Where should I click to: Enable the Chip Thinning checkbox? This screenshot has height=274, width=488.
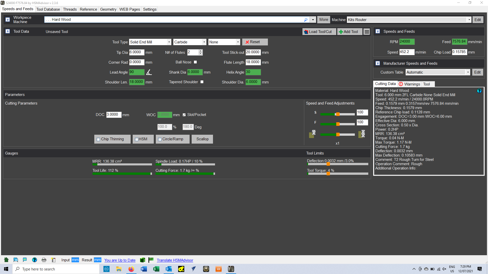pos(98,139)
